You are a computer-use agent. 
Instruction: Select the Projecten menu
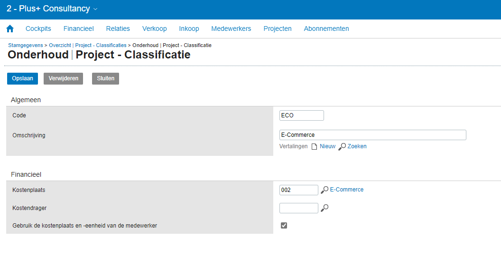[278, 29]
